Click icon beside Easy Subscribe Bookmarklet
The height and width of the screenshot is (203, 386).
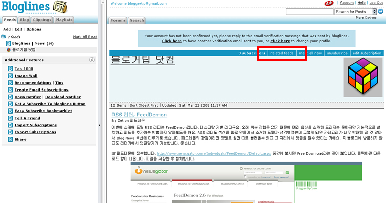click(10, 111)
